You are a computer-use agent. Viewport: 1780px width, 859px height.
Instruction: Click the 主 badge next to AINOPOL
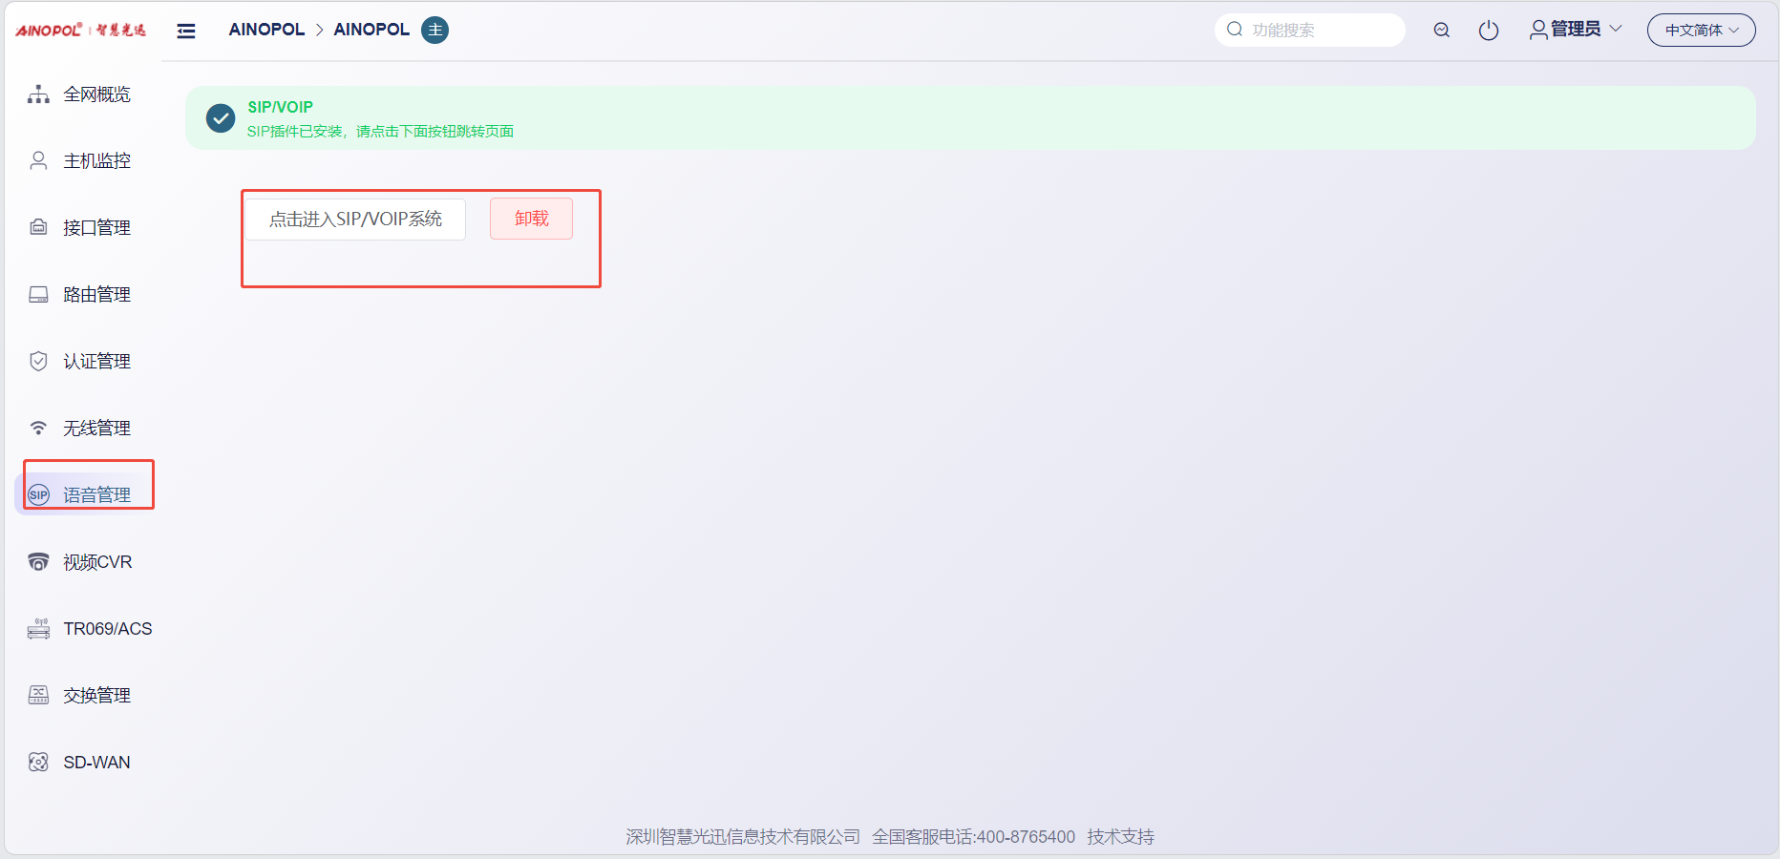434,31
